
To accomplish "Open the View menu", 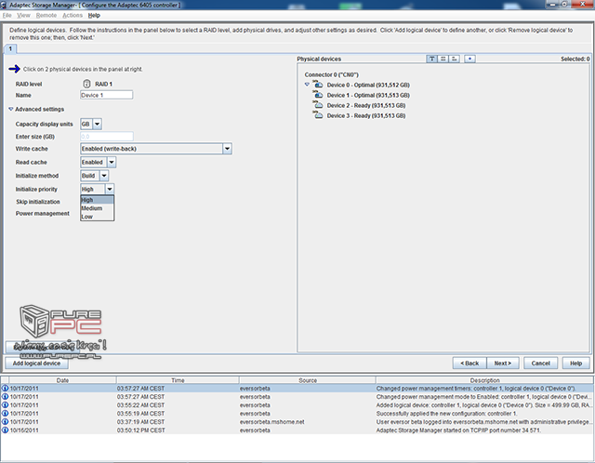I will (23, 15).
